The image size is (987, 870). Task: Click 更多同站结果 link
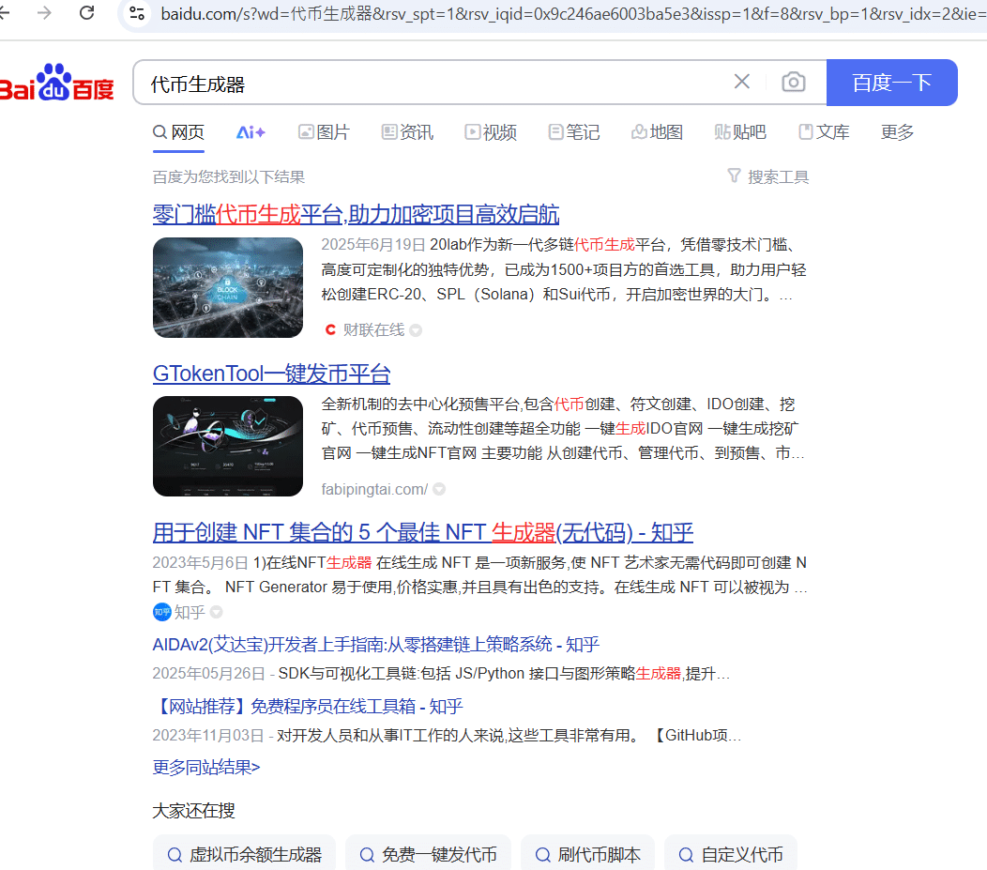[x=206, y=768]
